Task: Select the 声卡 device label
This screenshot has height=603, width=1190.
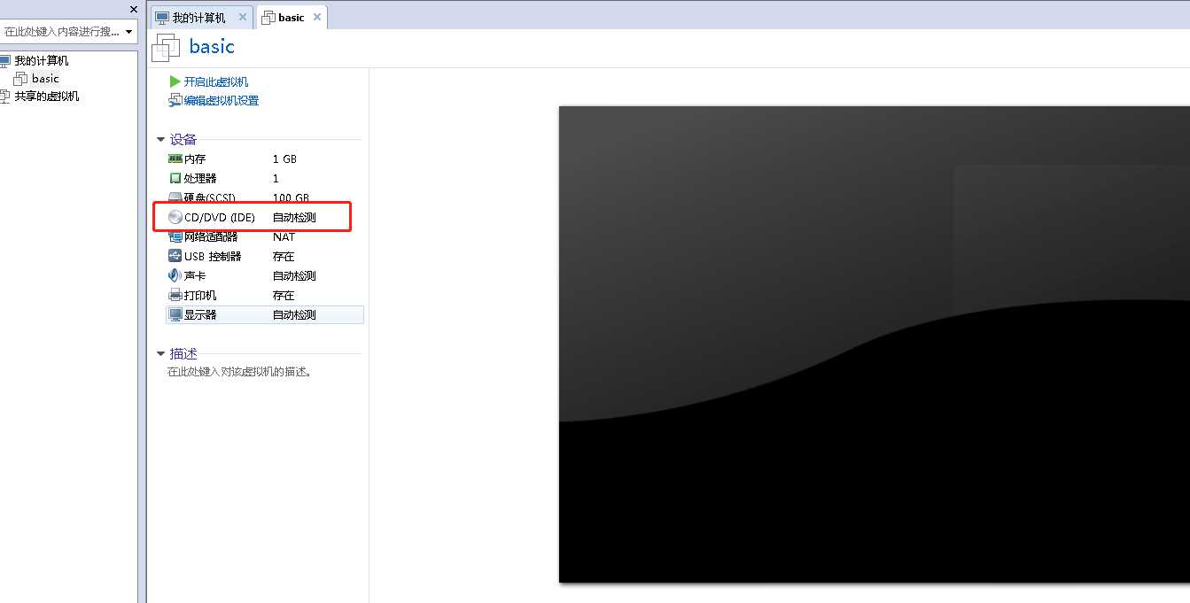Action: (x=195, y=275)
